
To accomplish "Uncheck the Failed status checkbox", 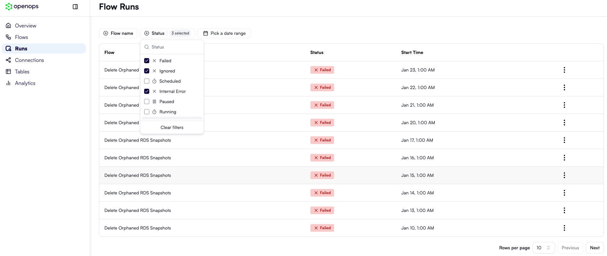I will coord(147,61).
